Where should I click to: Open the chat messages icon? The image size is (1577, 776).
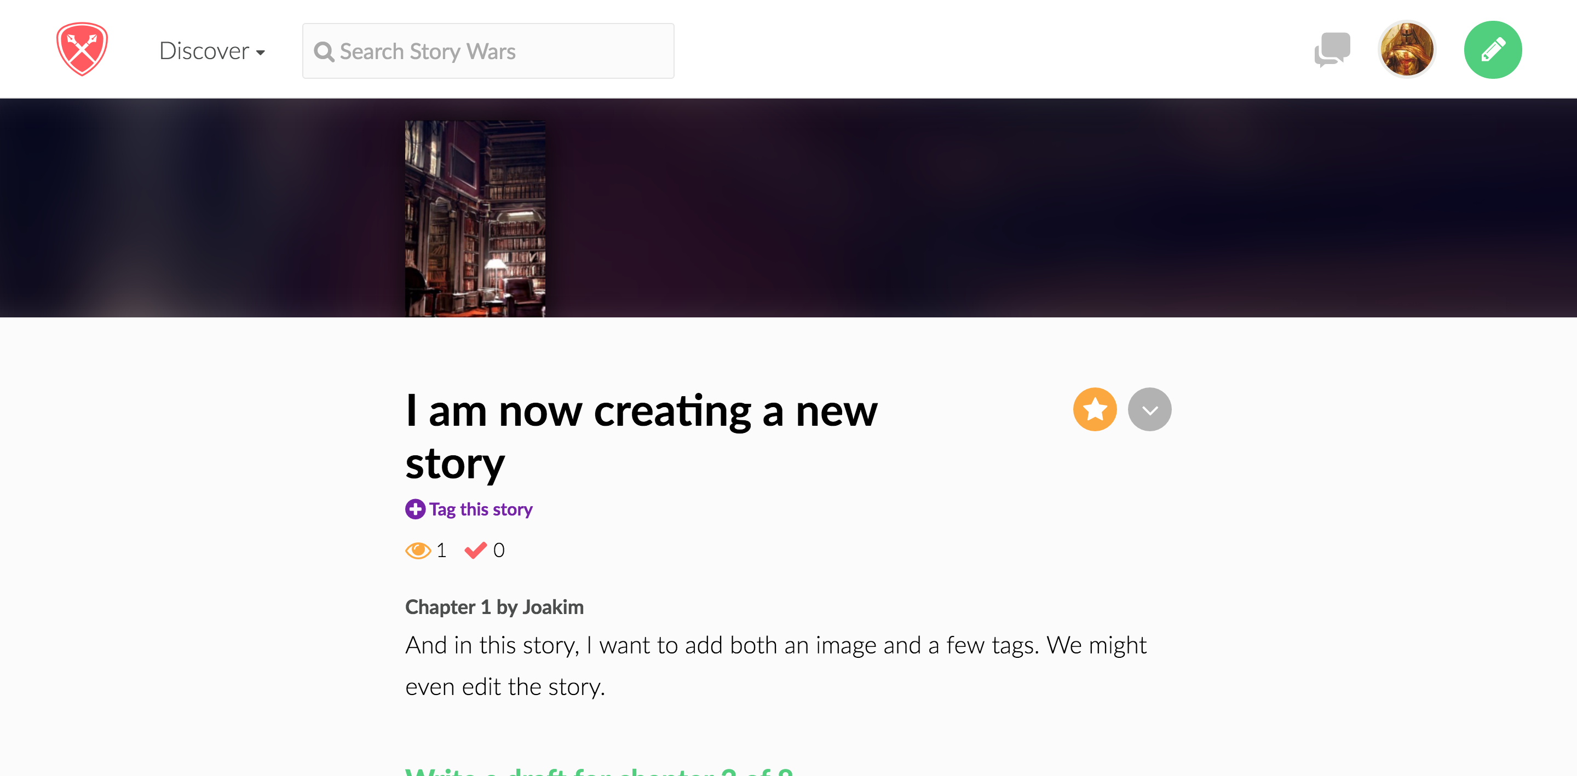1332,50
